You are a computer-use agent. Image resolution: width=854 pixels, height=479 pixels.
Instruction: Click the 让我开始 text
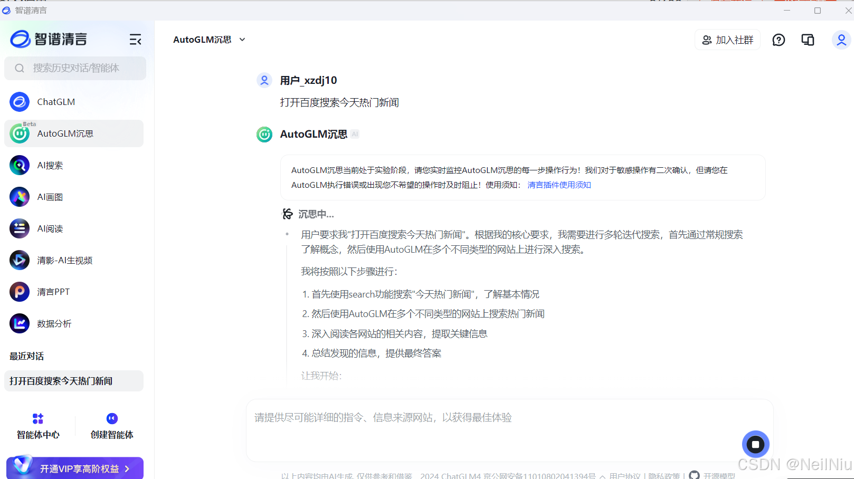pos(321,376)
